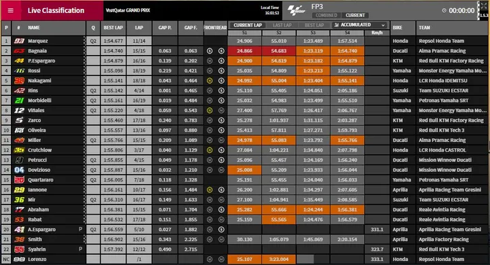
Task: Click Zarco's number 5 badge
Action: coord(19,120)
